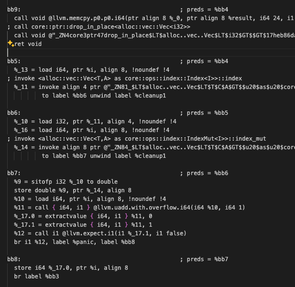Viewport: 295px width, 287px height.
Task: Click the sparkle icon beside "ret void"
Action: pyautogui.click(x=10, y=44)
